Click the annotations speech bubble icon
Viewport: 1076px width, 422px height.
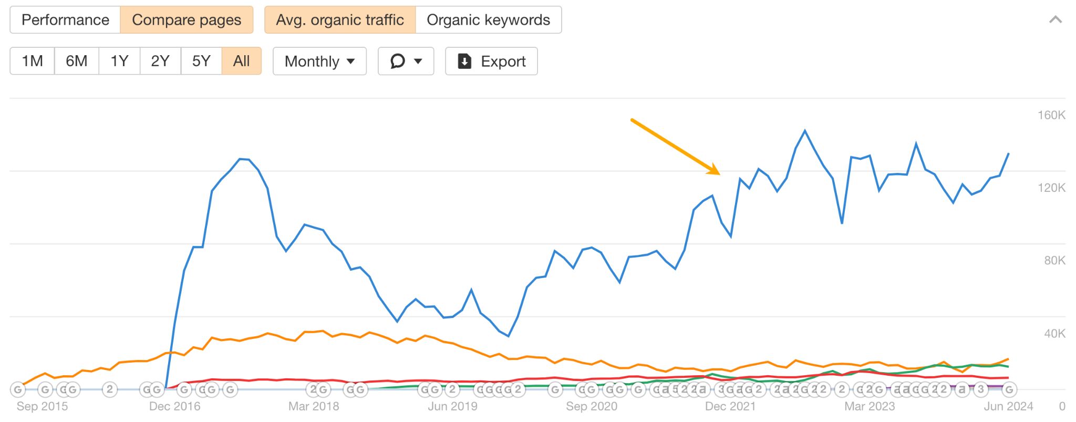pyautogui.click(x=398, y=61)
